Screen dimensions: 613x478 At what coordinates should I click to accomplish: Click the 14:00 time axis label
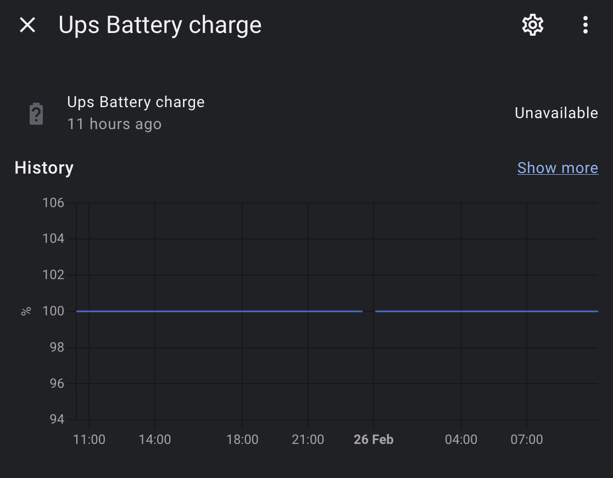click(x=155, y=440)
